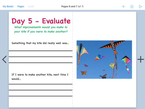Select the kites photo on the right page
Screen dimensions: 145x109
(x=104, y=60)
